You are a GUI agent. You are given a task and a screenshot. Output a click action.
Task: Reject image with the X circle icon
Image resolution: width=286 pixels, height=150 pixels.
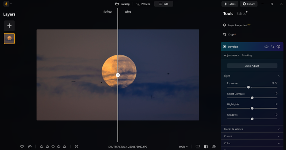click(x=30, y=147)
